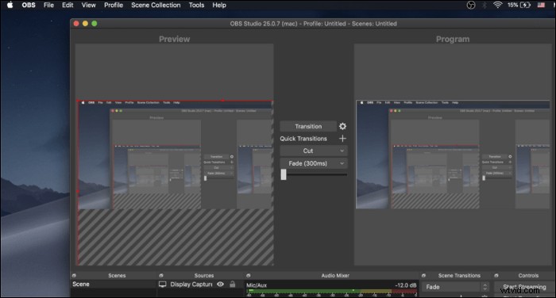556x298 pixels.
Task: Open the Tools menu
Action: tap(196, 5)
